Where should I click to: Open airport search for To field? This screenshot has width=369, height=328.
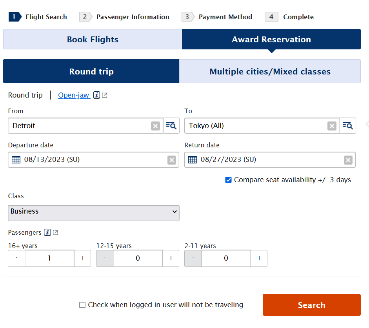click(348, 126)
